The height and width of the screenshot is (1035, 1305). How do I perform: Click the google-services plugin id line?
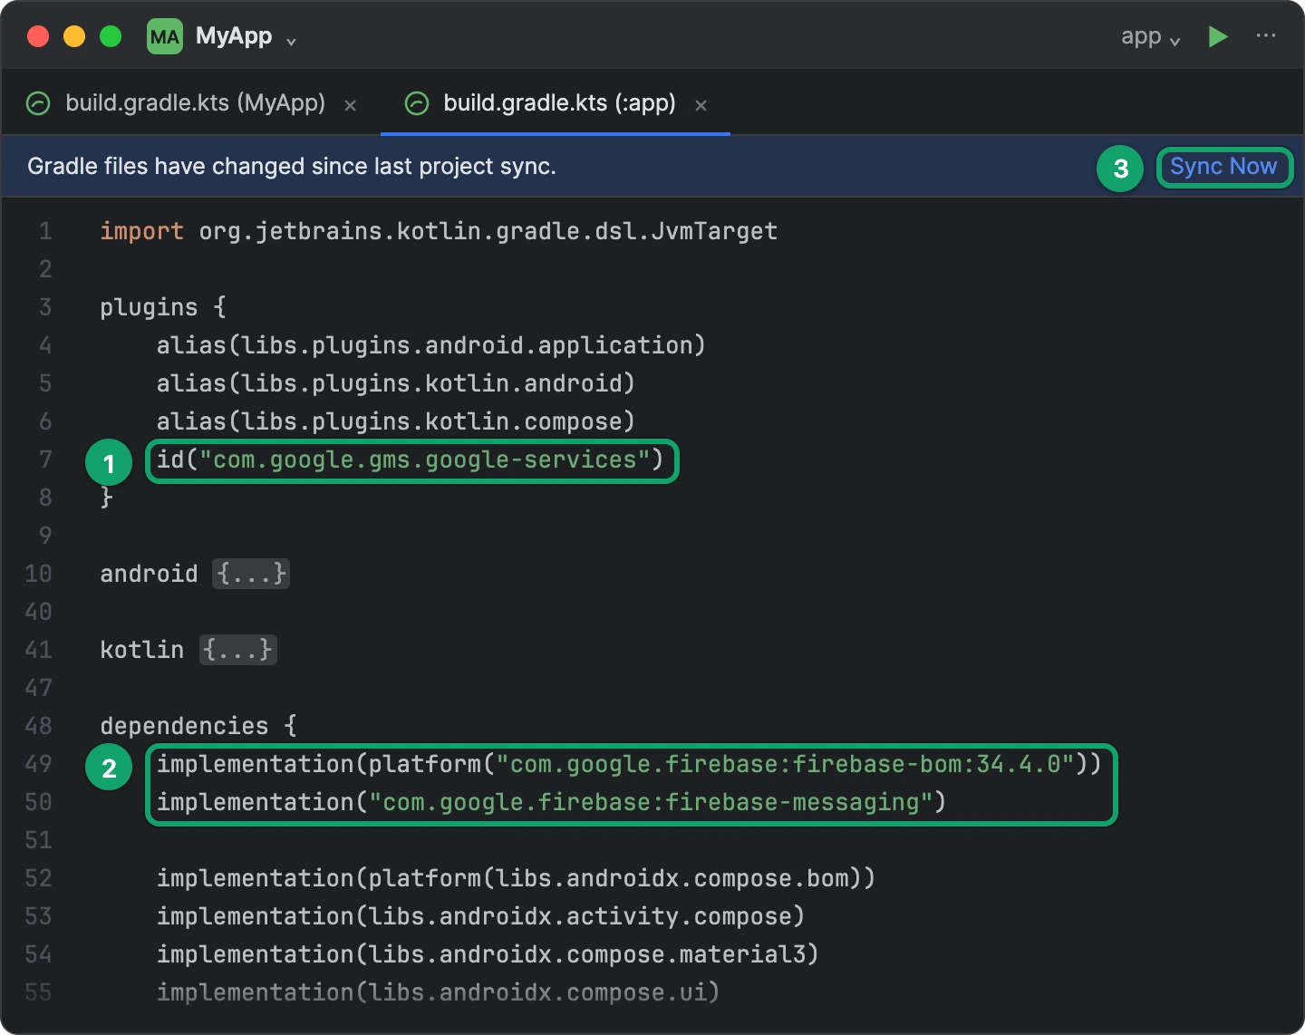(x=410, y=459)
